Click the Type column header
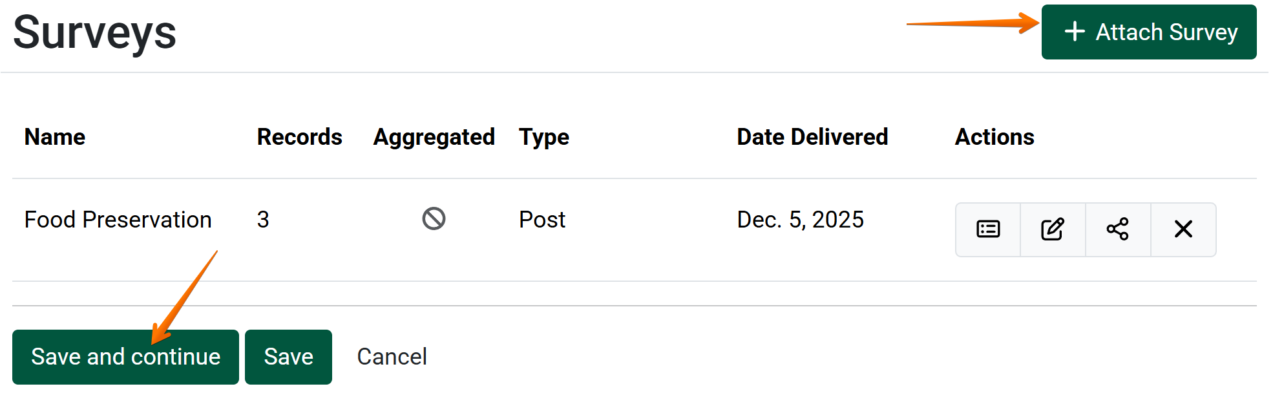 point(543,137)
